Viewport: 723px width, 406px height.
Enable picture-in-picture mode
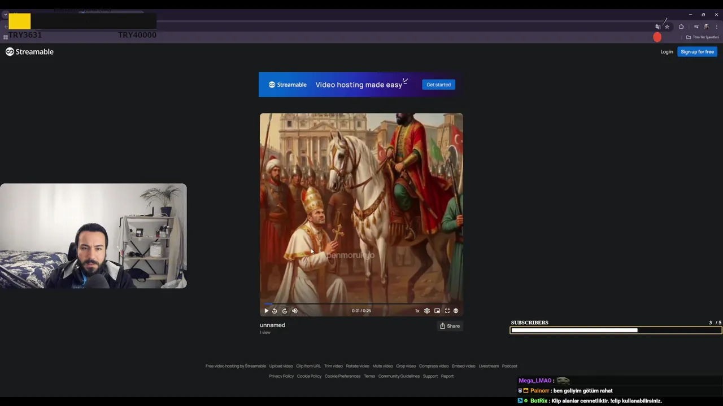click(x=437, y=311)
